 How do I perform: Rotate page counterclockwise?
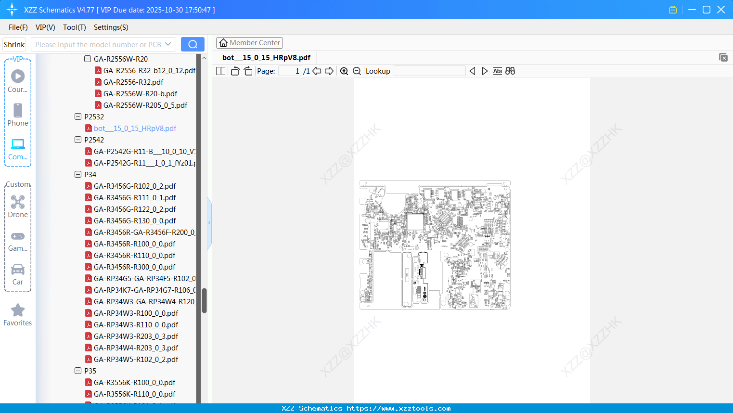click(235, 71)
